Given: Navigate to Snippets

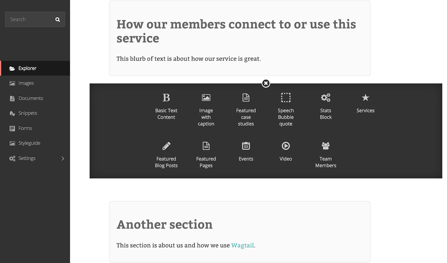Looking at the screenshot, I should 35,113.
